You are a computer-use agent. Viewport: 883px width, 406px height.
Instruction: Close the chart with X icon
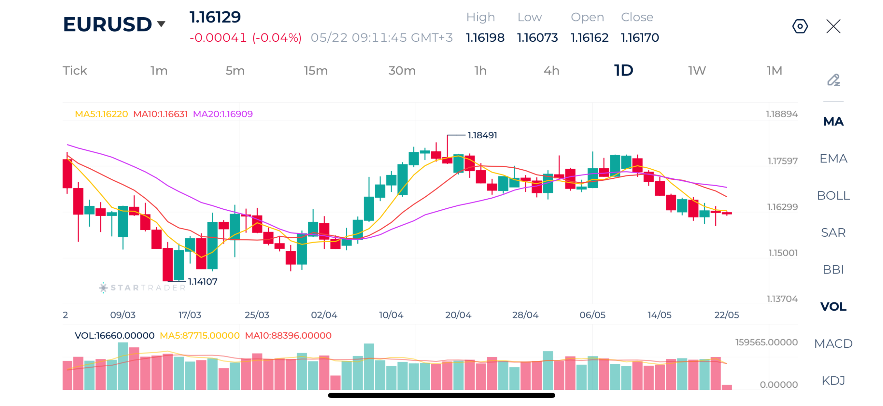pos(833,26)
